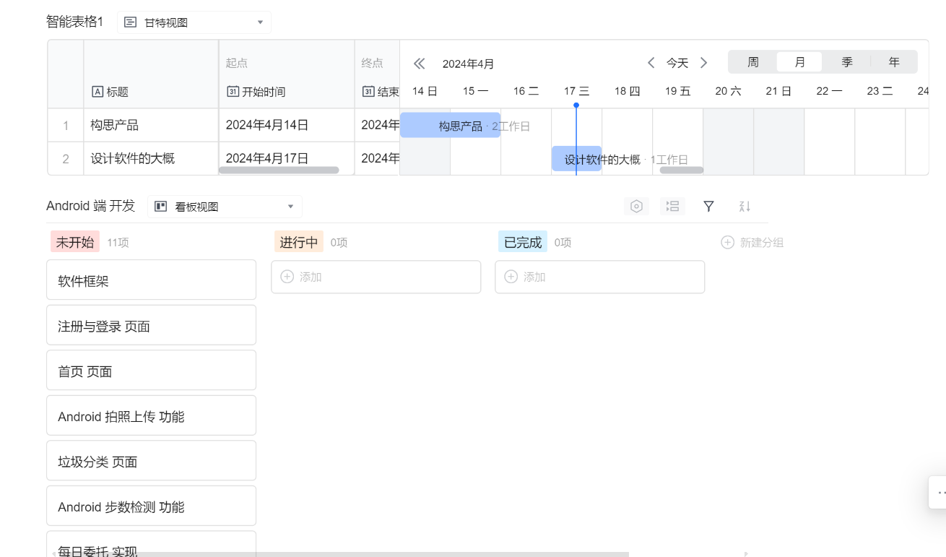Switch timeline scale to 周
This screenshot has height=557, width=946.
click(753, 62)
